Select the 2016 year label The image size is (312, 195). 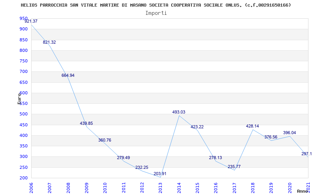[x=216, y=188]
